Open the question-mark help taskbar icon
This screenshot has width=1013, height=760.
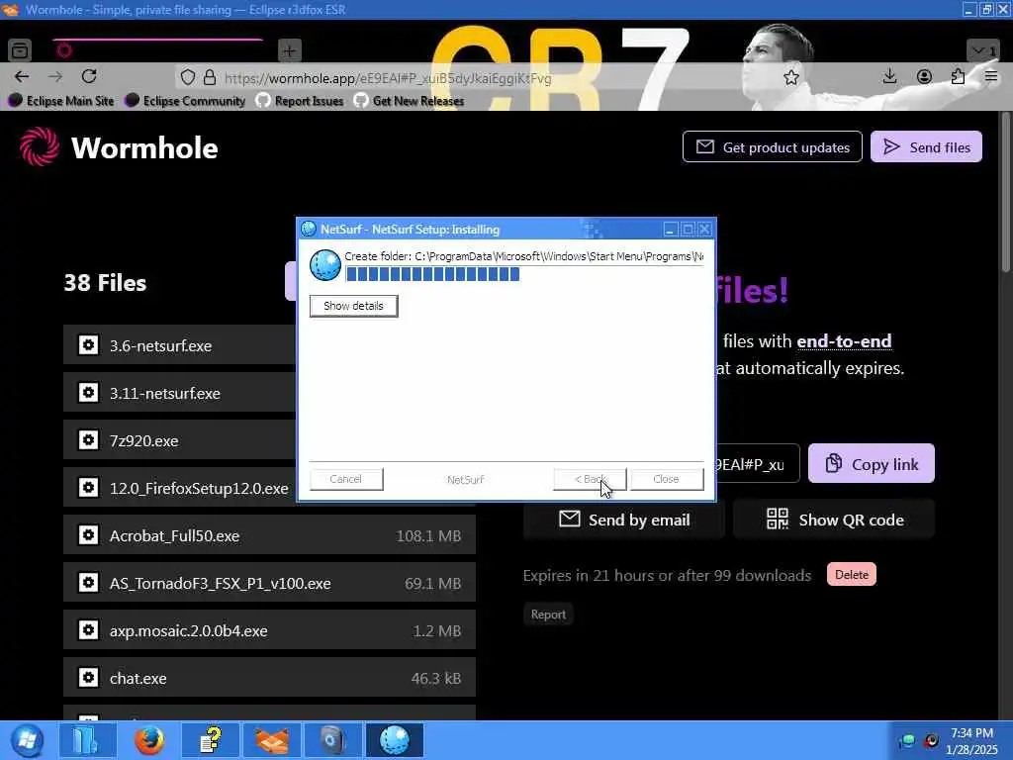point(211,740)
